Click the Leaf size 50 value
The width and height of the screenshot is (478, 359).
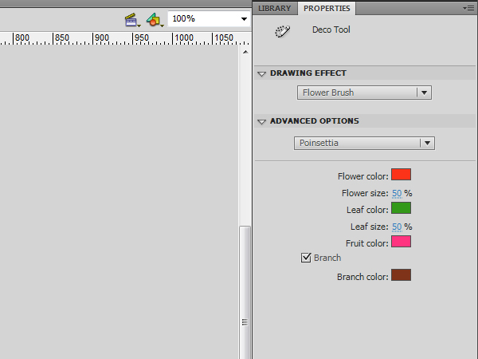point(397,227)
